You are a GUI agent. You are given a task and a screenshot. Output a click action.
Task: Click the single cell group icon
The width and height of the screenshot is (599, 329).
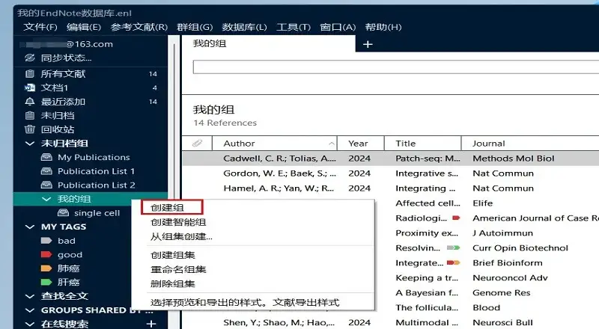(x=63, y=213)
